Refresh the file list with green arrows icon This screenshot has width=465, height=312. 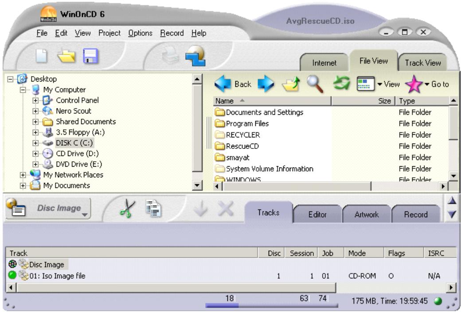[341, 83]
